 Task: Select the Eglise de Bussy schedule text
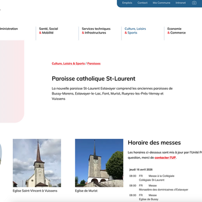tap(149, 199)
